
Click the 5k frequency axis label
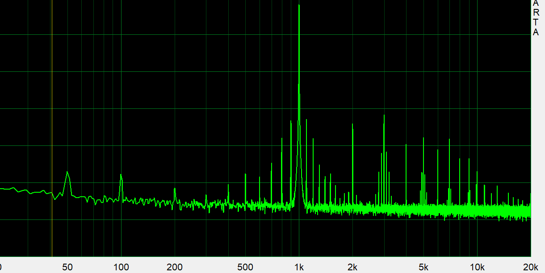423,268
